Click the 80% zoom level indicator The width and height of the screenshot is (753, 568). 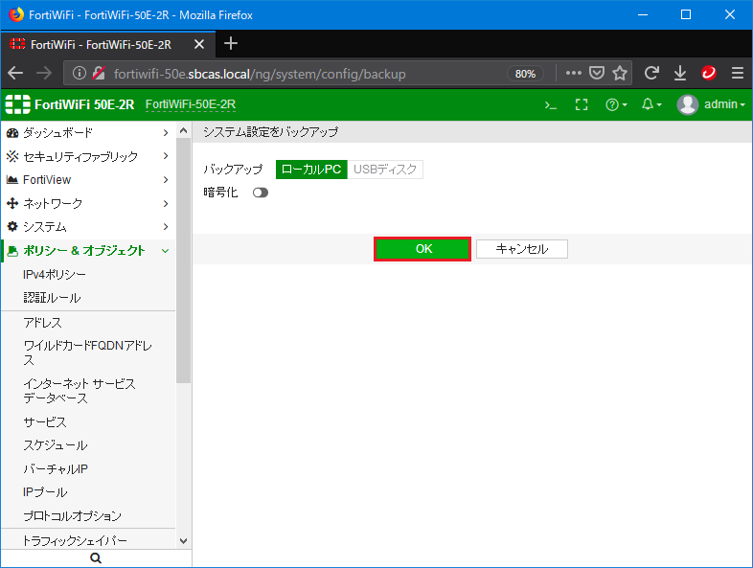click(x=525, y=74)
